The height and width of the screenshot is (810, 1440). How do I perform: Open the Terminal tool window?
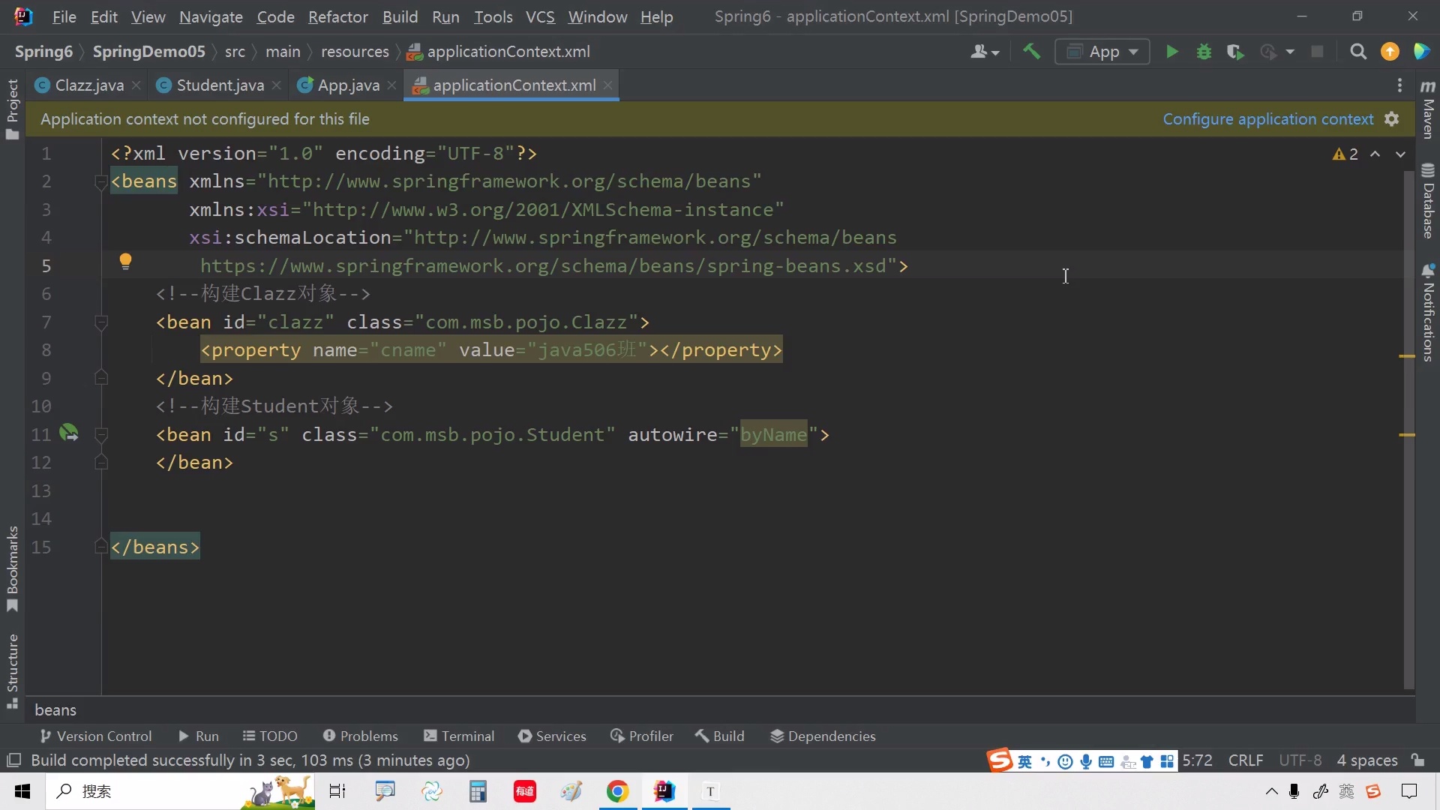pos(459,736)
